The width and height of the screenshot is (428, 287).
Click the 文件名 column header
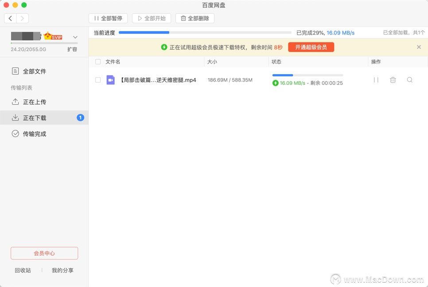[x=113, y=62]
